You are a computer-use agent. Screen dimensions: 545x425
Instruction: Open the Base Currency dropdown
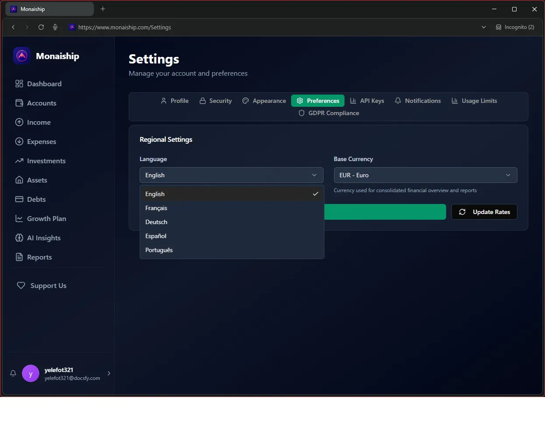(425, 175)
